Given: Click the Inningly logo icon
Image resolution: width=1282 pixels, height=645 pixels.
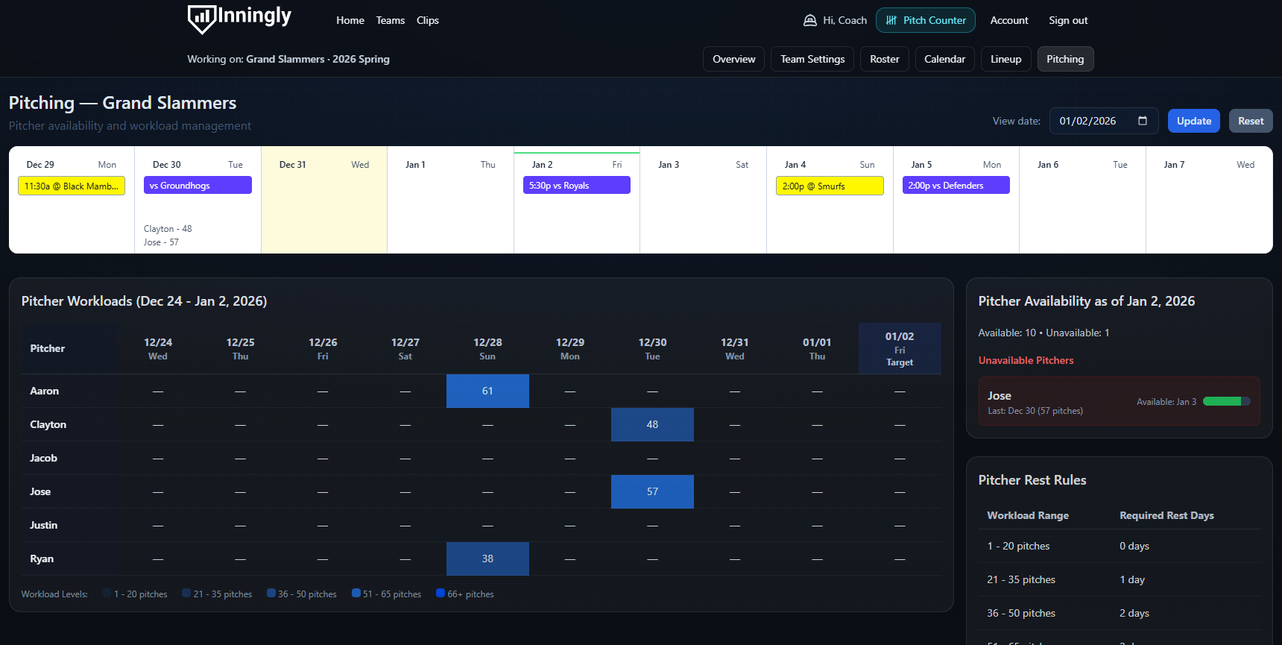Looking at the screenshot, I should 201,19.
